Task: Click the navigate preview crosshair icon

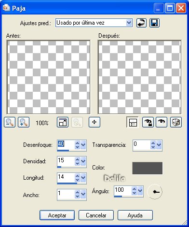Action: [94, 122]
